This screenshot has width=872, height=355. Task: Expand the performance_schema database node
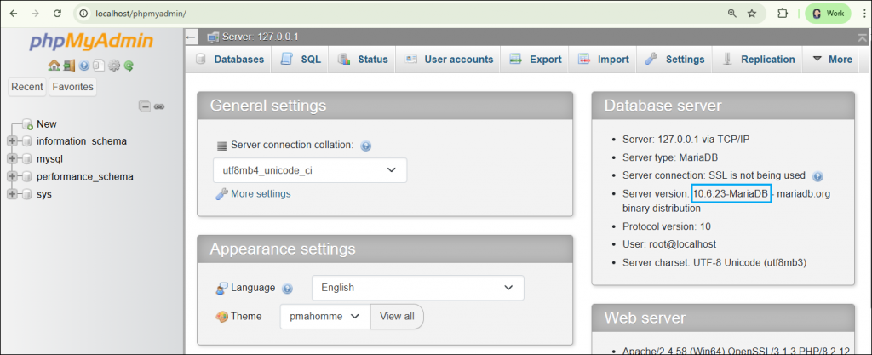pos(12,177)
